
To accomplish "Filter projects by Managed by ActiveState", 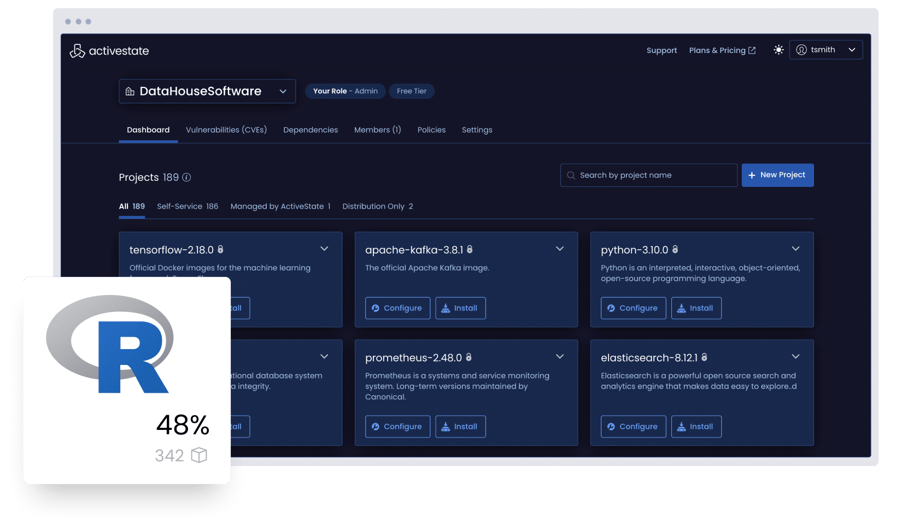I will point(280,207).
